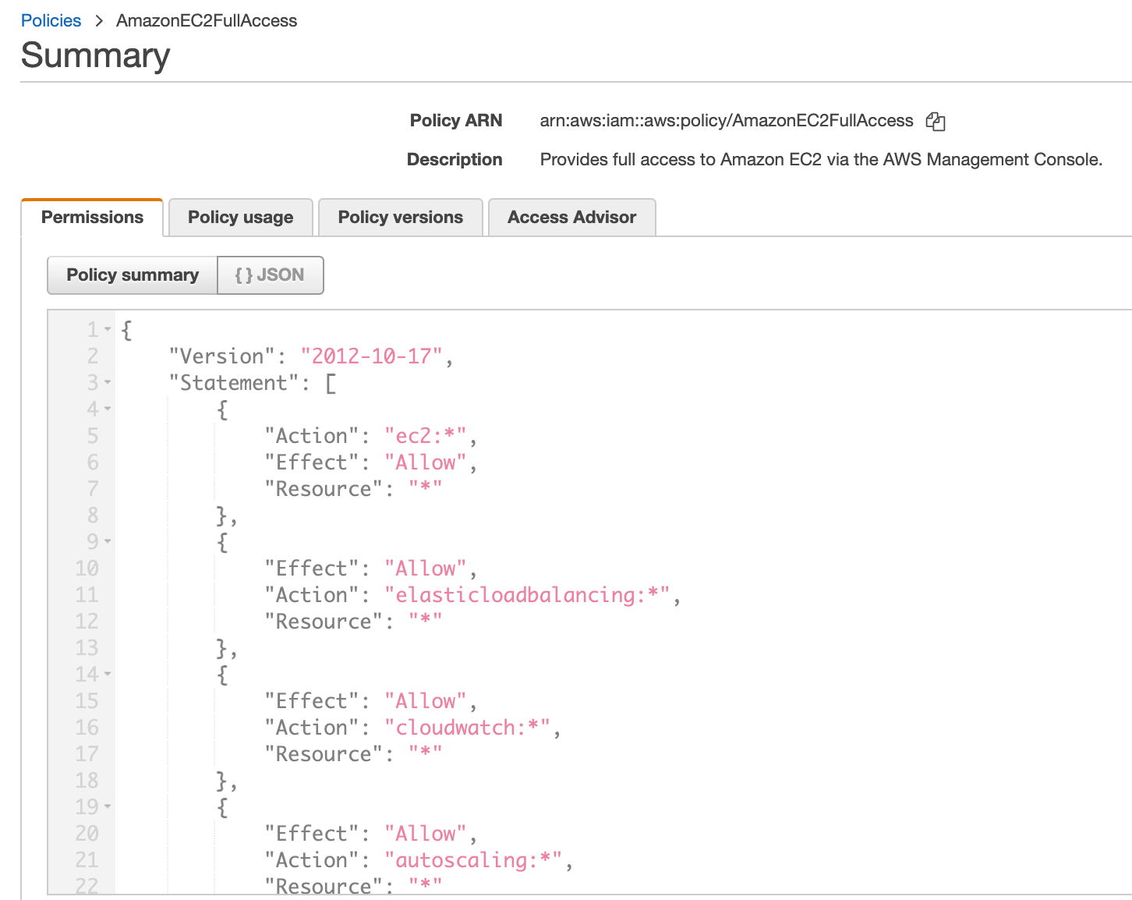Image resolution: width=1132 pixels, height=900 pixels.
Task: Collapse the autoscaling statement on line 19
Action: 108,807
